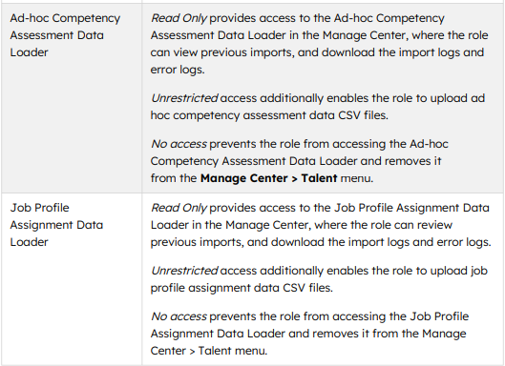Click 'No access' in the Ad-hoc Competency row
The width and height of the screenshot is (505, 366).
(179, 144)
